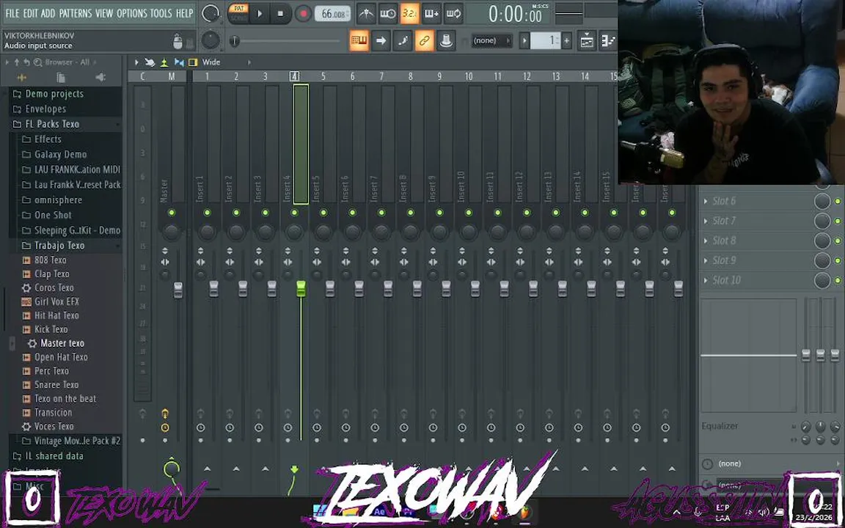Expand Slot 6 arrow menu

[706, 202]
